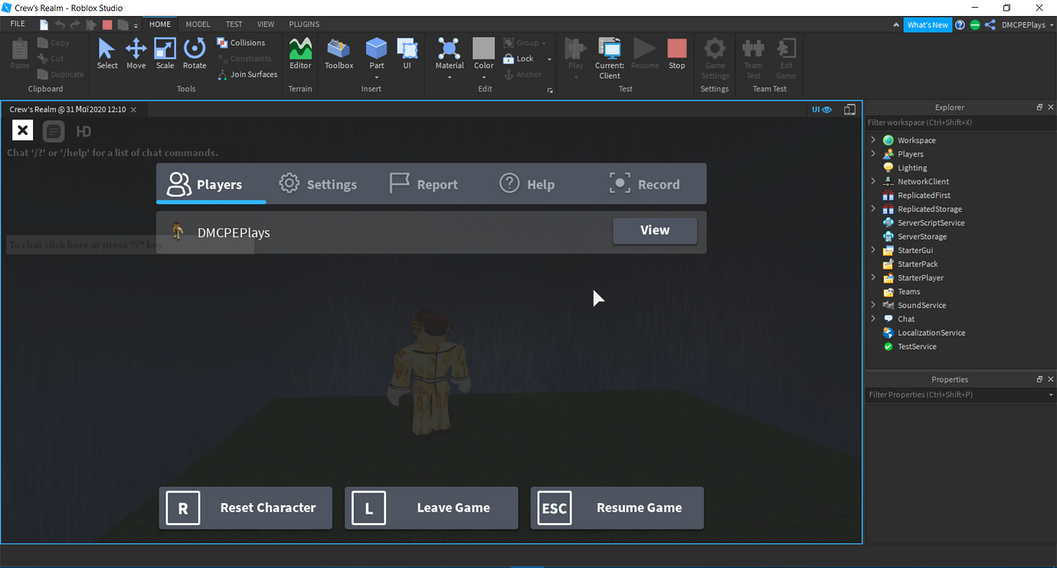Stop the play test
The height and width of the screenshot is (568, 1057).
676,52
